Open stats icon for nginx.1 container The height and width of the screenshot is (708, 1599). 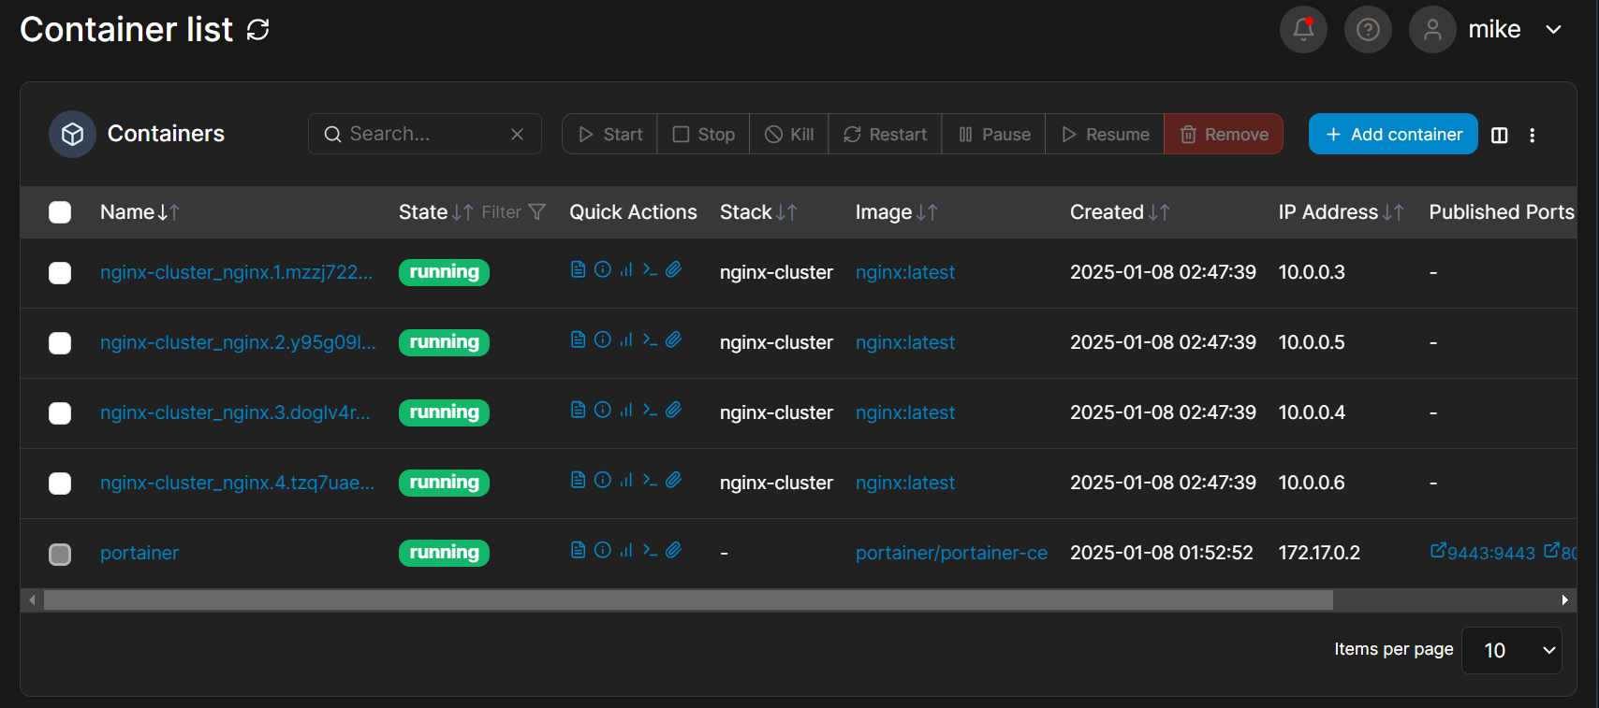[626, 269]
